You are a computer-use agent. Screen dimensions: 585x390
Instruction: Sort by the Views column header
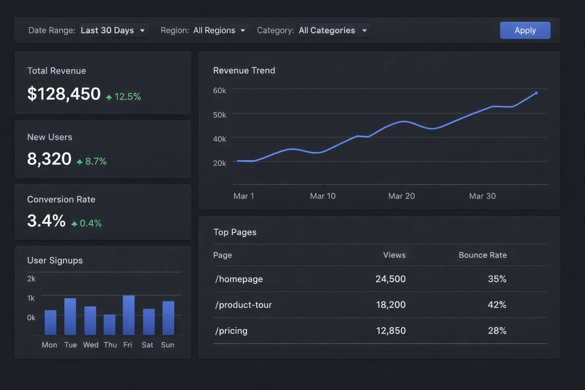(394, 255)
